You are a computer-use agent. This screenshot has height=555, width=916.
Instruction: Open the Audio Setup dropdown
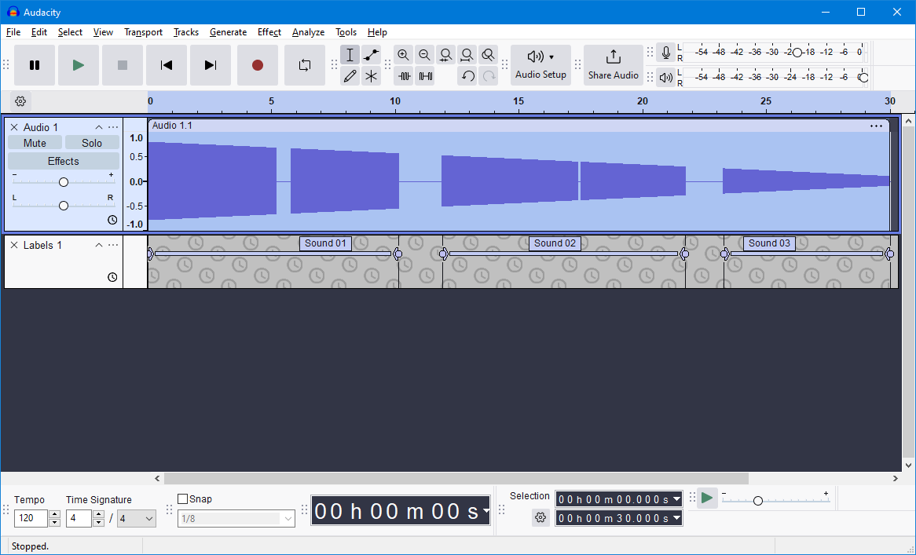[540, 65]
